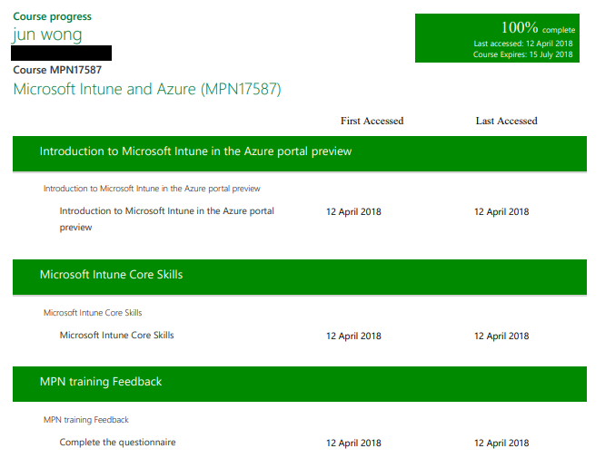
Task: Open the 'Microsoft Intune and Azure (MPN17587)' title
Action: [147, 89]
